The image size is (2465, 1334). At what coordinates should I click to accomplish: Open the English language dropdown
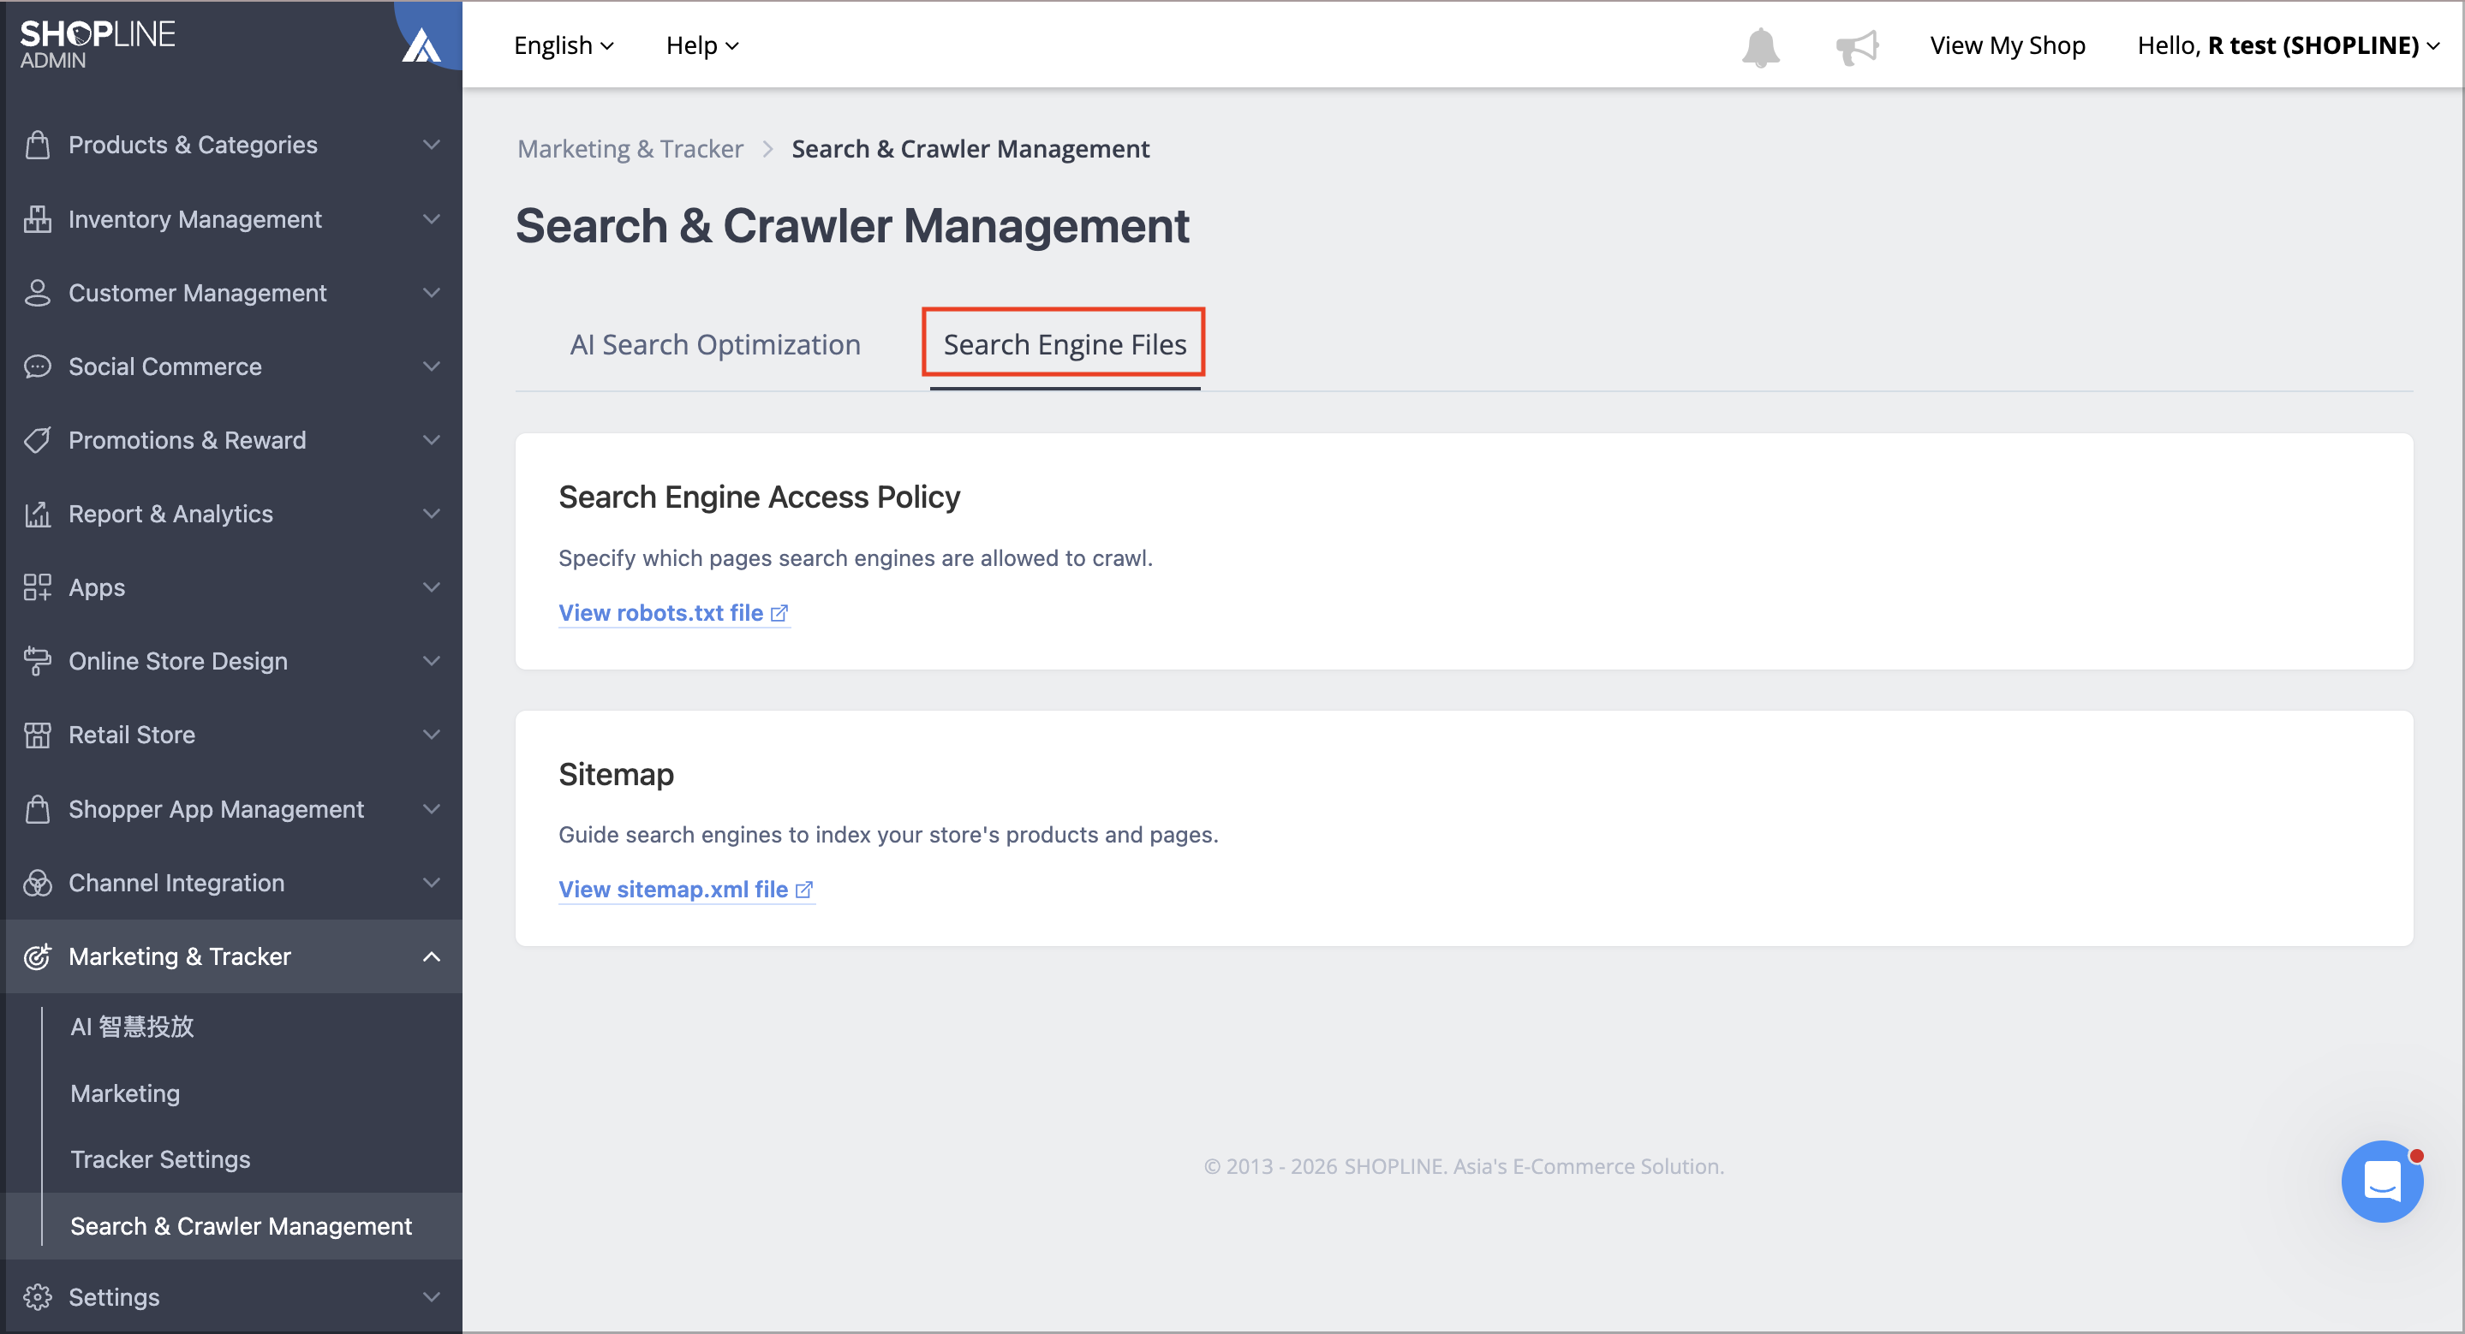point(564,45)
